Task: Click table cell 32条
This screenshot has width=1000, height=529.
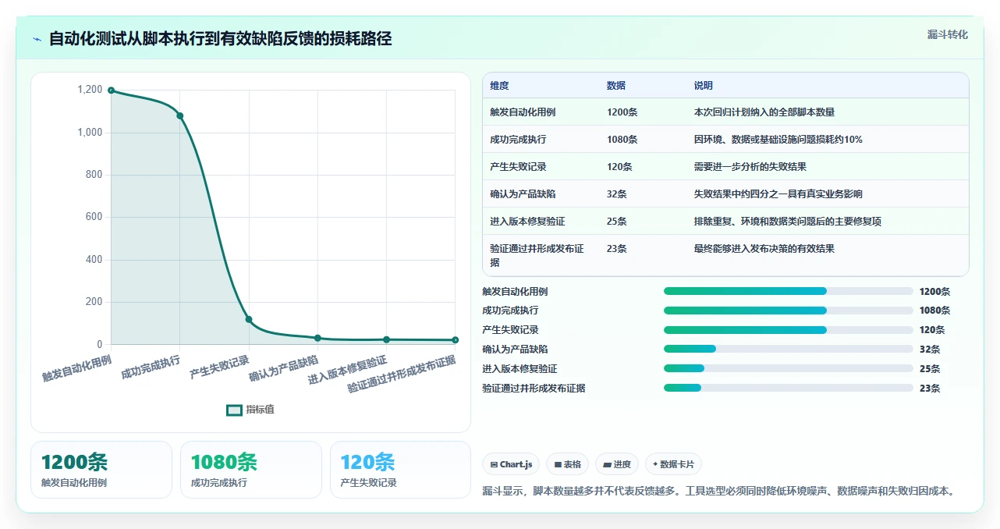Action: coord(617,193)
